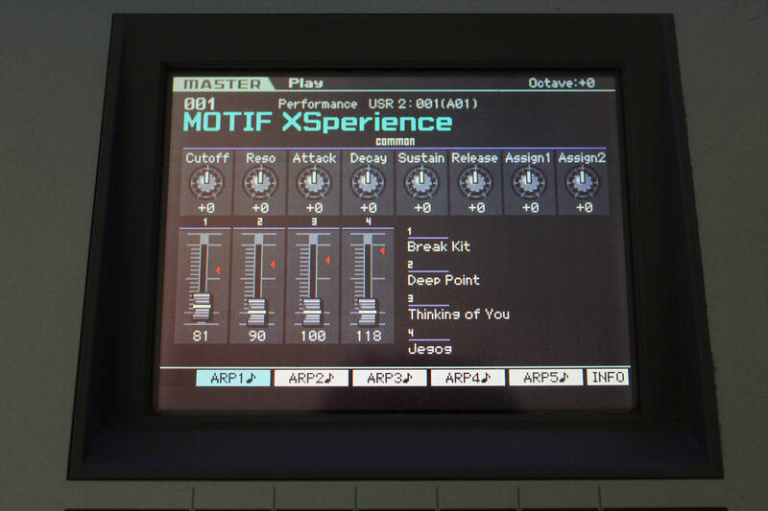Select the Thinking of You part

click(459, 314)
